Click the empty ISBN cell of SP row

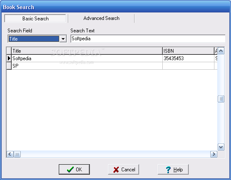point(188,66)
